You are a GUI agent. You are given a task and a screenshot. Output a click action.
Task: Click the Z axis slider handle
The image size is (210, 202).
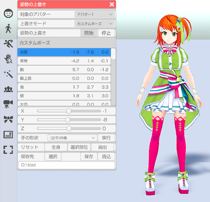pyautogui.click(x=69, y=129)
